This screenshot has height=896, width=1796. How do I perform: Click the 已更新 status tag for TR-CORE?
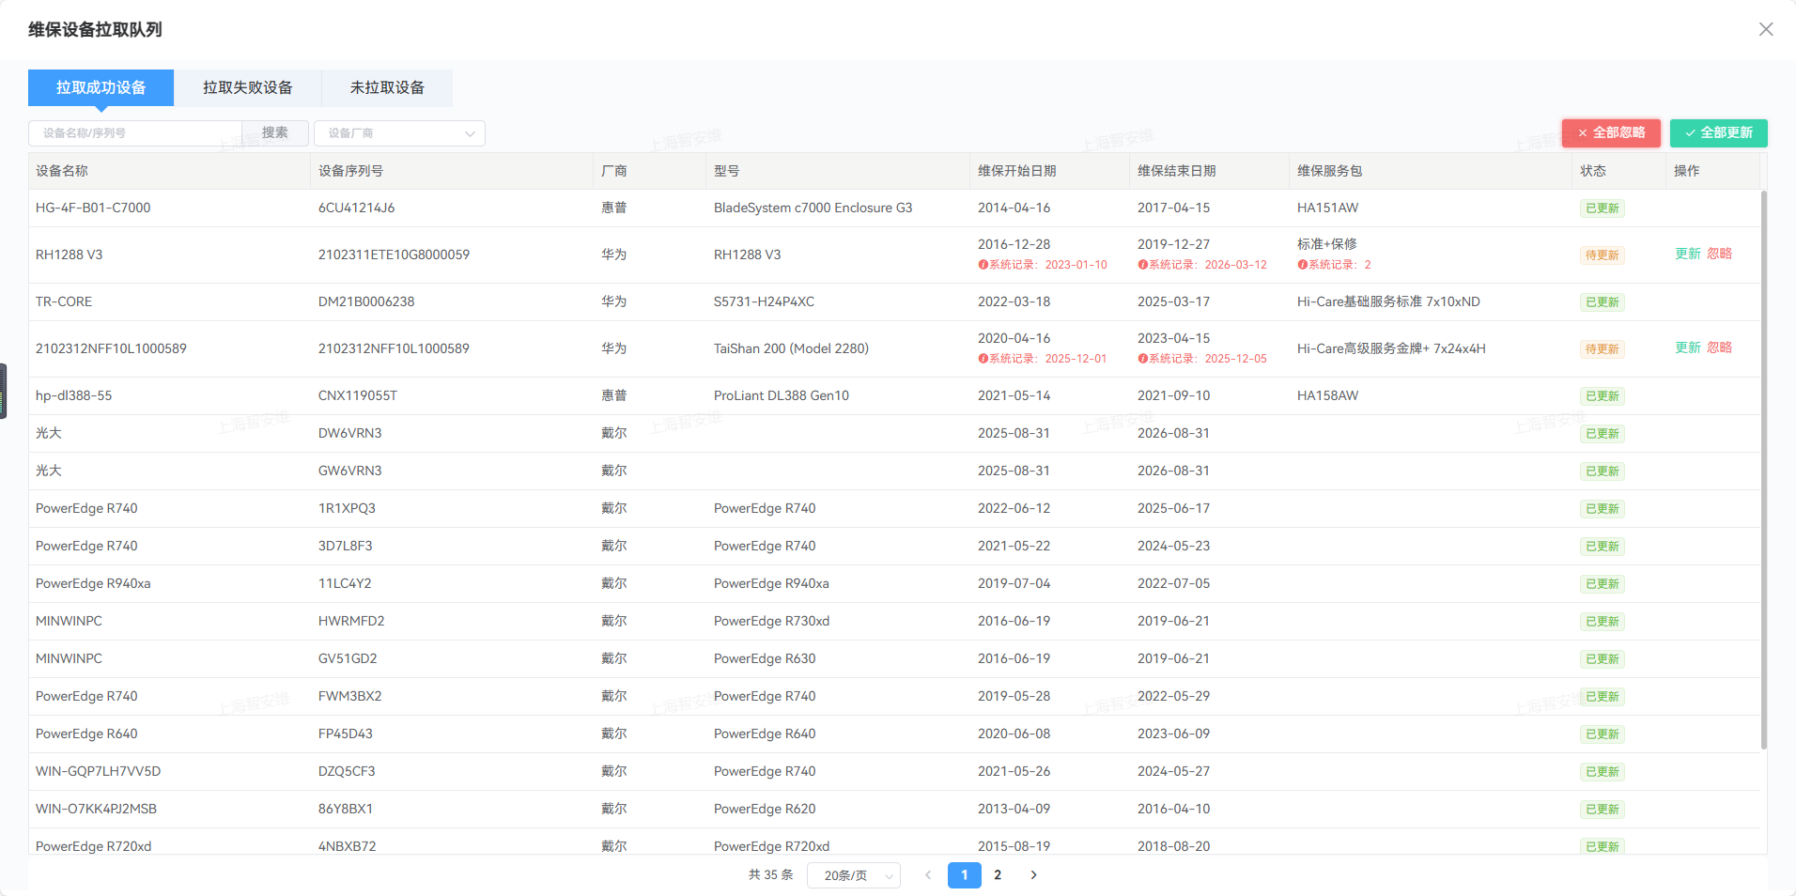[x=1602, y=302]
